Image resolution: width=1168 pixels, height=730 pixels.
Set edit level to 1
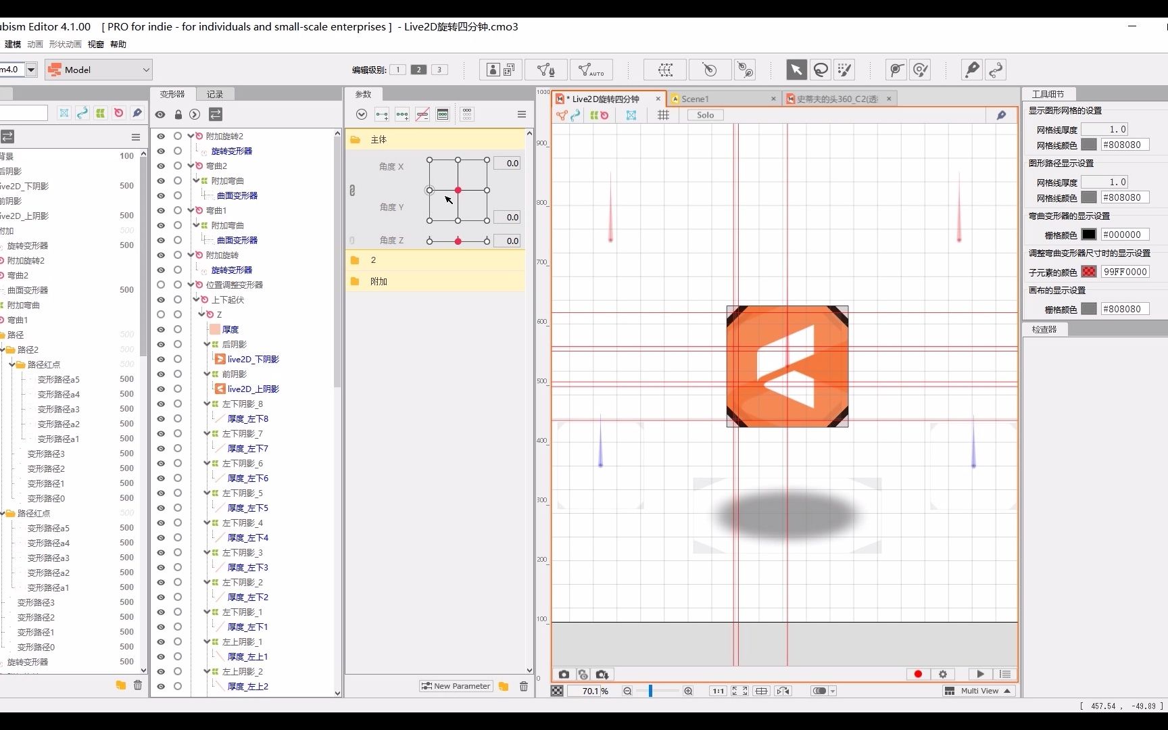point(398,70)
